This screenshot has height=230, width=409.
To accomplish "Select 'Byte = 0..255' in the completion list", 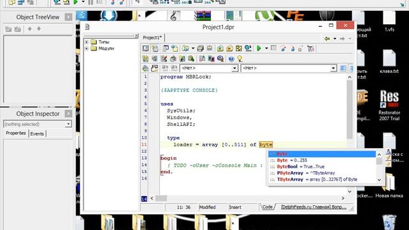I will pos(322,160).
